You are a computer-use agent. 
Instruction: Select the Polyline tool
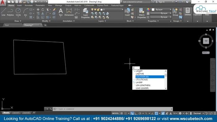(x=10, y=12)
